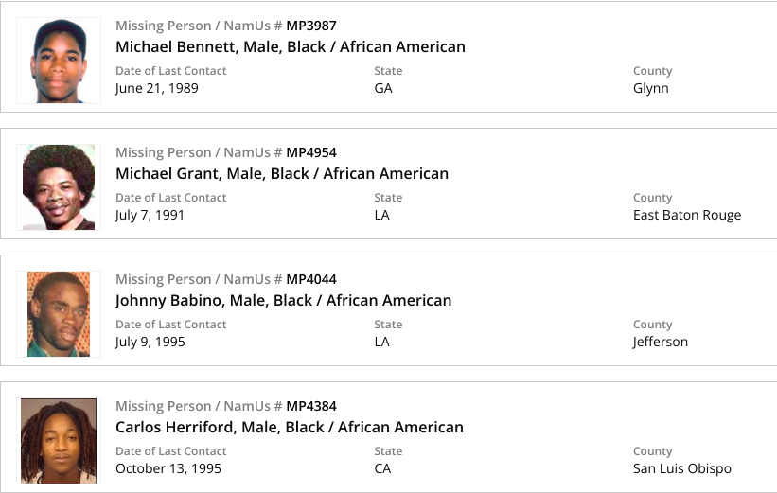Click NamUs case number MP3987

pyautogui.click(x=311, y=26)
